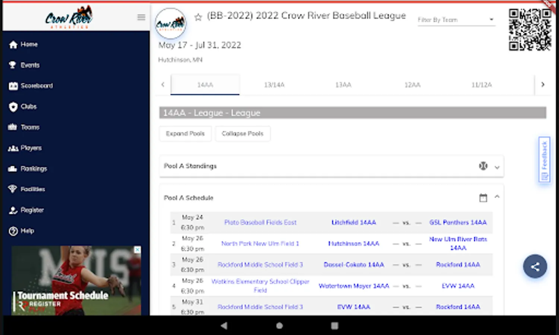Open the Filter By Team dropdown
Image resolution: width=559 pixels, height=335 pixels.
[x=456, y=20]
